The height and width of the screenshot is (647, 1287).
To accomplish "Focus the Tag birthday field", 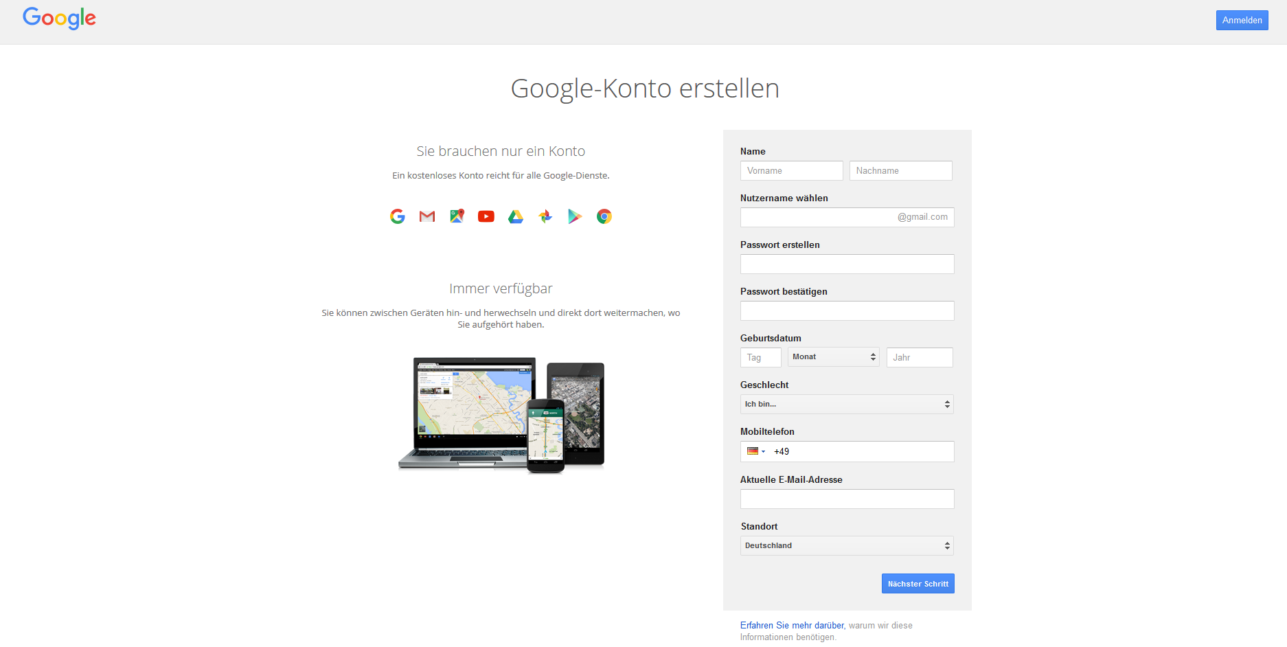I will coord(761,357).
